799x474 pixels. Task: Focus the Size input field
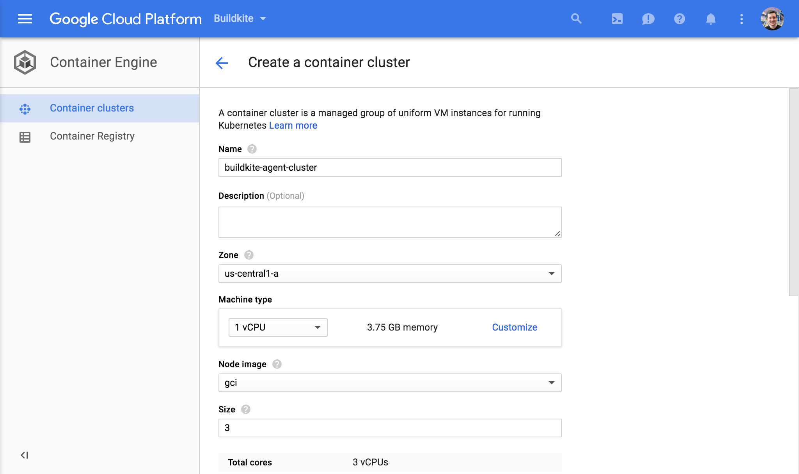390,428
